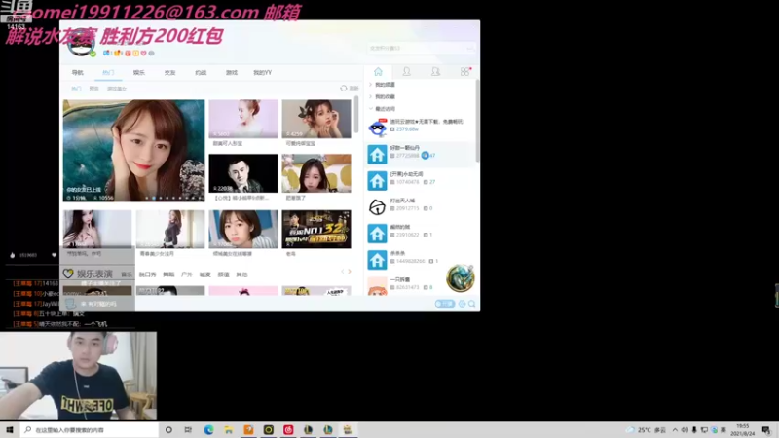Click the refresh icon above the thumbnails
This screenshot has width=779, height=438.
tap(344, 88)
